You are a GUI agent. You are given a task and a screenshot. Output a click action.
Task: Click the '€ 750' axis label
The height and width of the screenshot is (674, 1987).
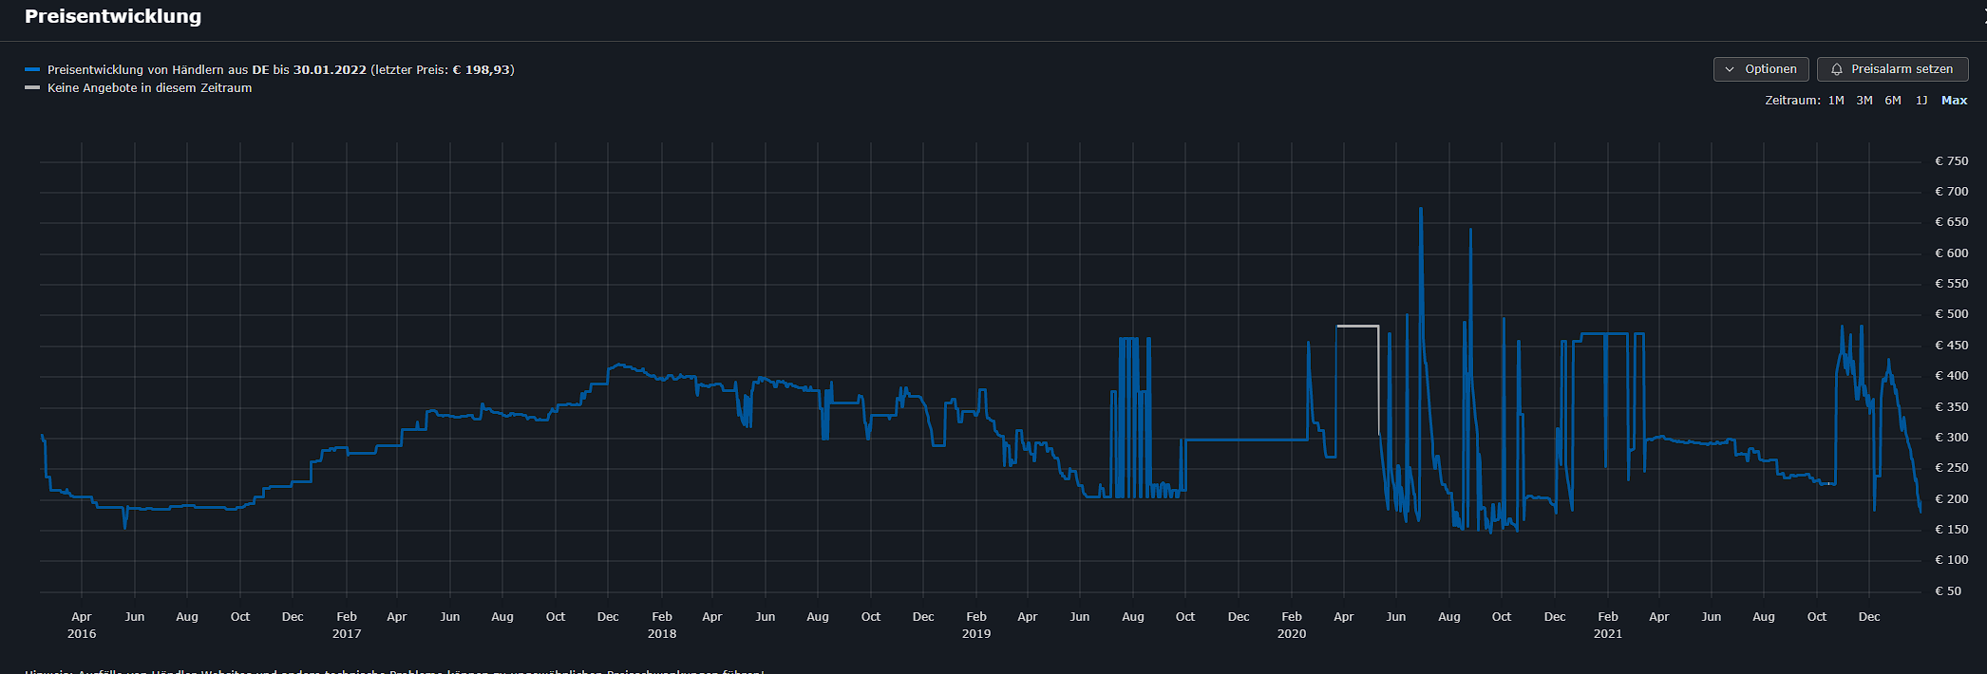pos(1952,161)
